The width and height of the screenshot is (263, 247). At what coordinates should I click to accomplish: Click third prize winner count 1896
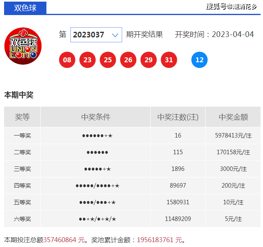coord(178,169)
